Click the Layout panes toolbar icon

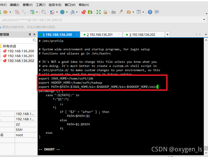tap(139, 12)
